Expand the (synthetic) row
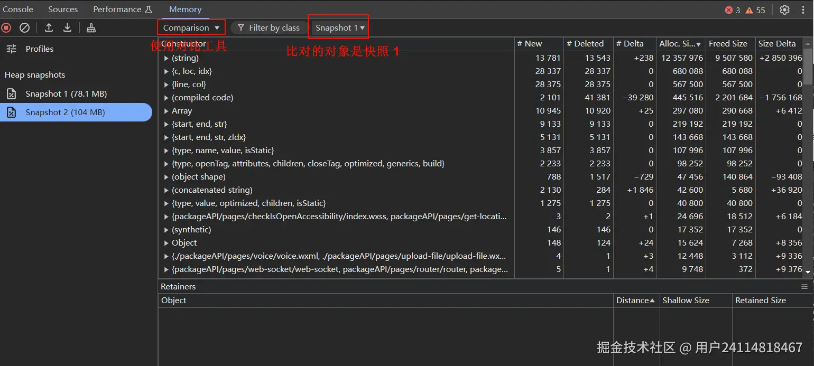 (166, 230)
